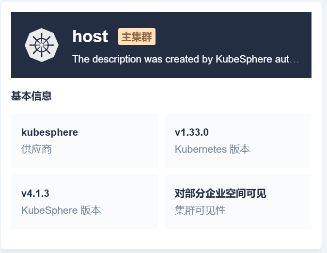The height and width of the screenshot is (253, 327).
Task: Click the dark cluster header banner
Action: coord(161,45)
